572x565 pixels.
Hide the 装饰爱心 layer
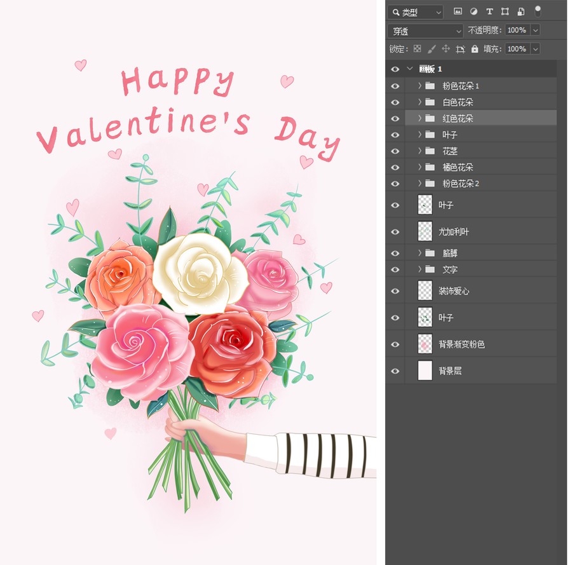tap(395, 291)
